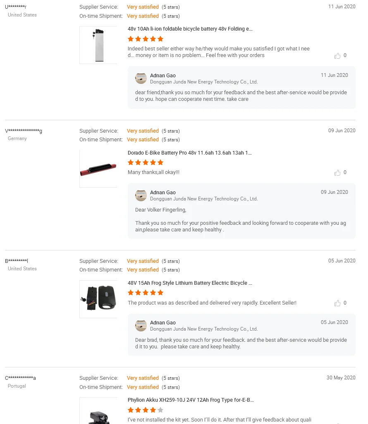Viewport: 368px width, 424px height.
Task: Open the silver foldable battery product image
Action: coord(98,45)
